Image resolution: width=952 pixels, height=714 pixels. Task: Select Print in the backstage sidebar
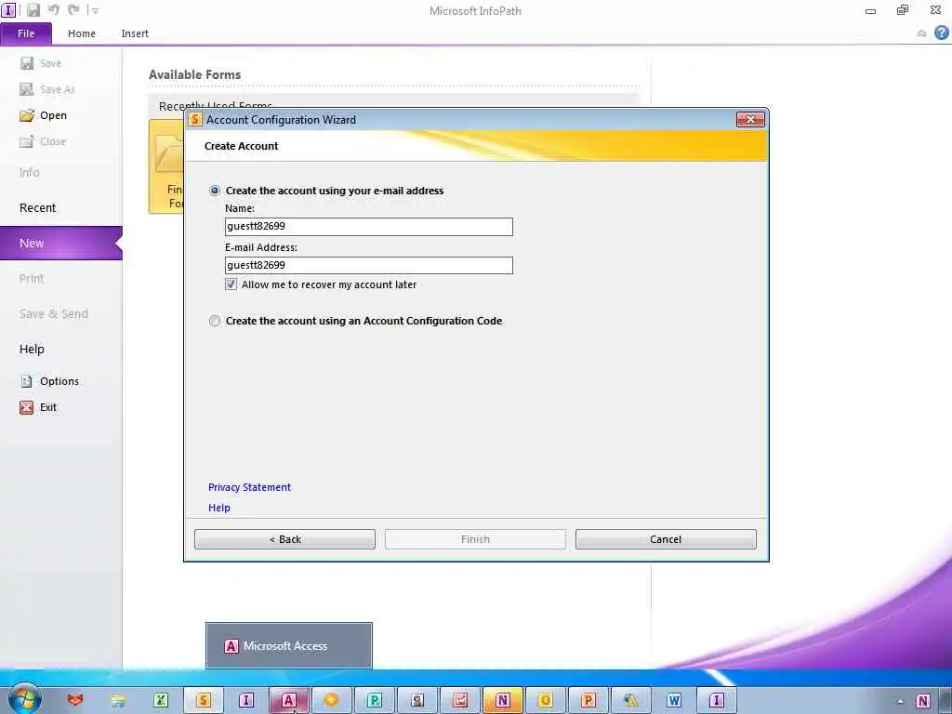point(32,278)
